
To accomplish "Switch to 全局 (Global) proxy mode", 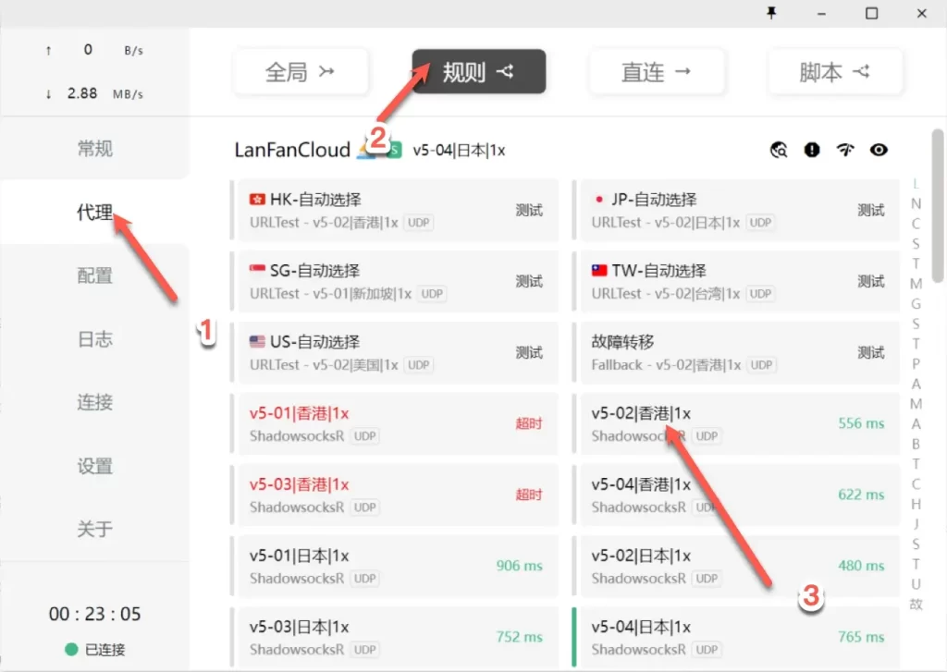I will pyautogui.click(x=301, y=70).
